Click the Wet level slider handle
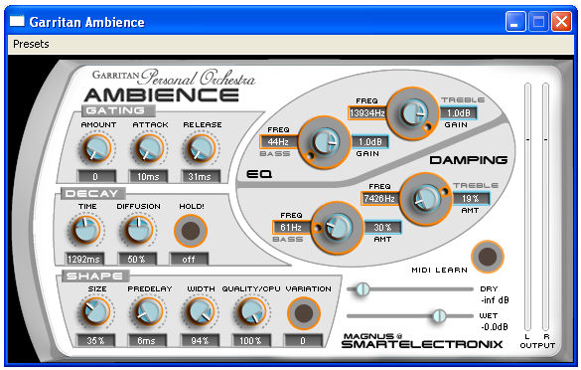The image size is (581, 370). 439,316
